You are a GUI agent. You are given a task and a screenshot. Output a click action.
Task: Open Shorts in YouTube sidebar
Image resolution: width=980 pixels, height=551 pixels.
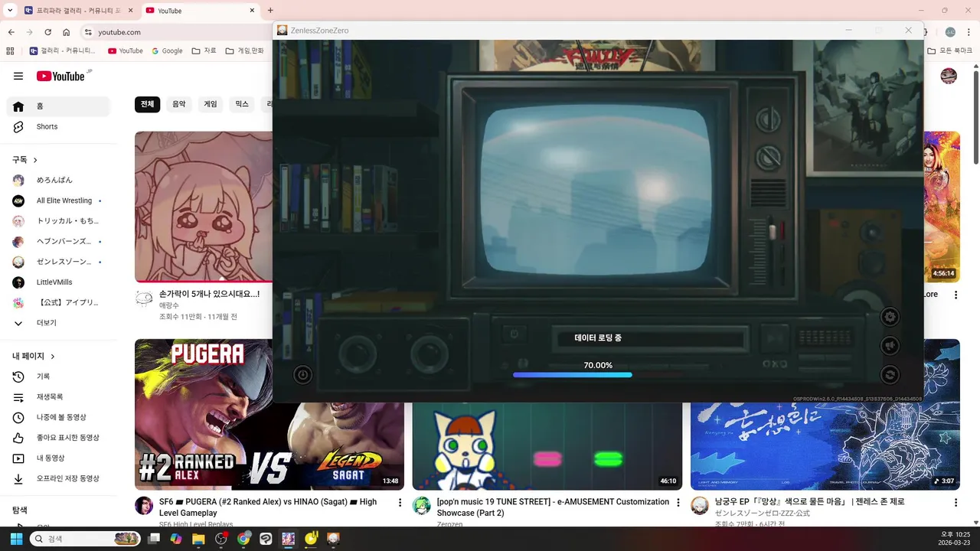coord(58,126)
